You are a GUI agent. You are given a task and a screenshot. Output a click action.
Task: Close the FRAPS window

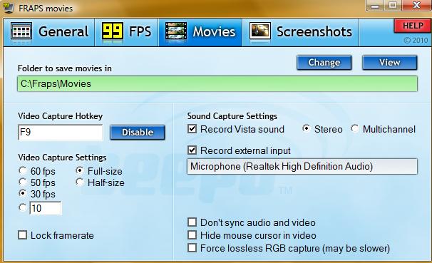pyautogui.click(x=416, y=6)
